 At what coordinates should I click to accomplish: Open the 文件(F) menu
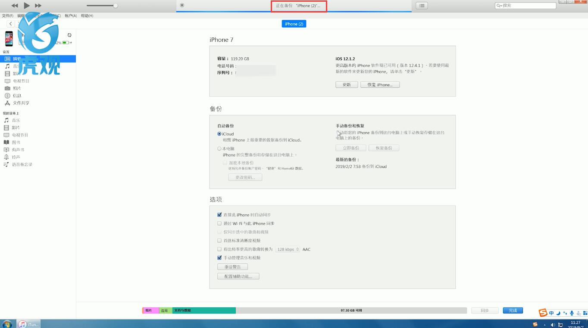click(x=7, y=15)
